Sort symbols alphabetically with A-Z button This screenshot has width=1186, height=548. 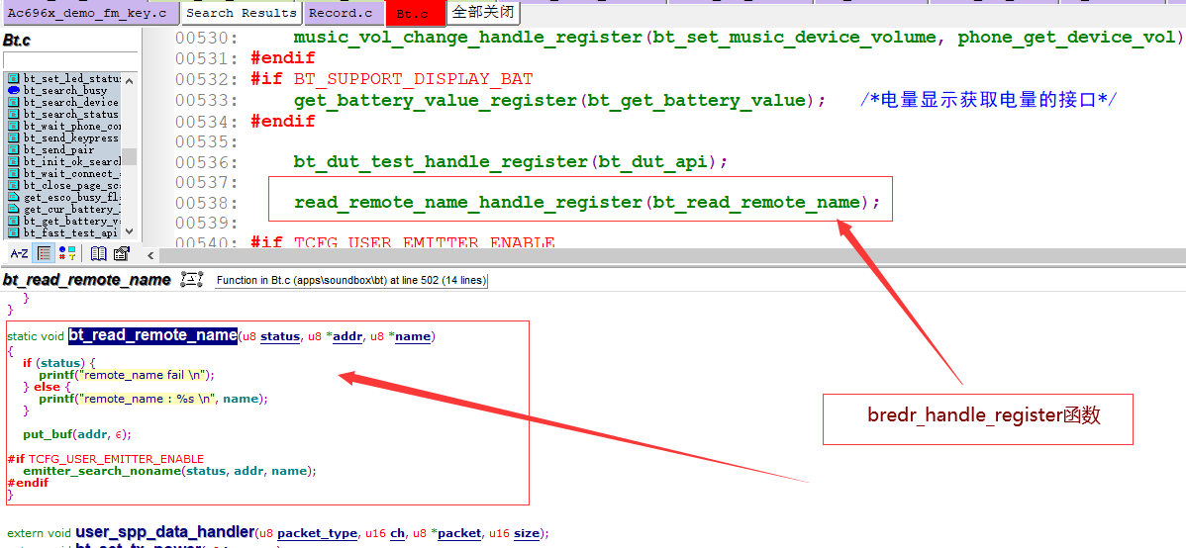(19, 253)
